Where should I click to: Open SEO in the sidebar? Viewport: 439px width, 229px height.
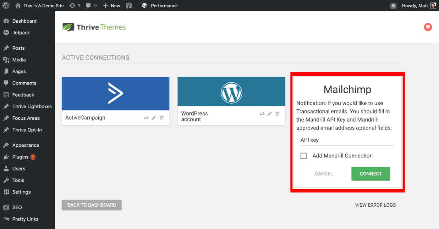(17, 207)
